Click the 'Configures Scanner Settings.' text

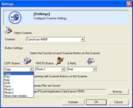[x=50, y=18]
